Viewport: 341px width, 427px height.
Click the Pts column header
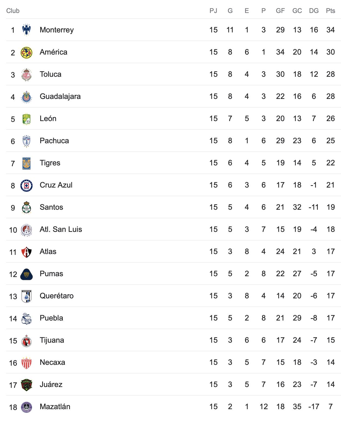pos(330,11)
